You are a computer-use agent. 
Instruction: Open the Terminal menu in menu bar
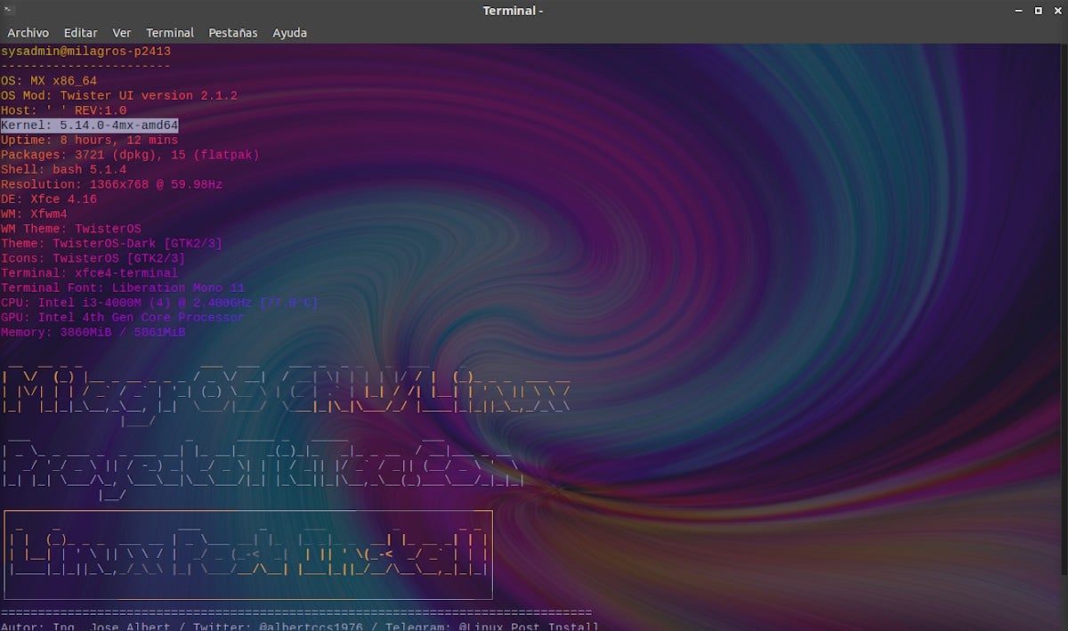click(169, 33)
